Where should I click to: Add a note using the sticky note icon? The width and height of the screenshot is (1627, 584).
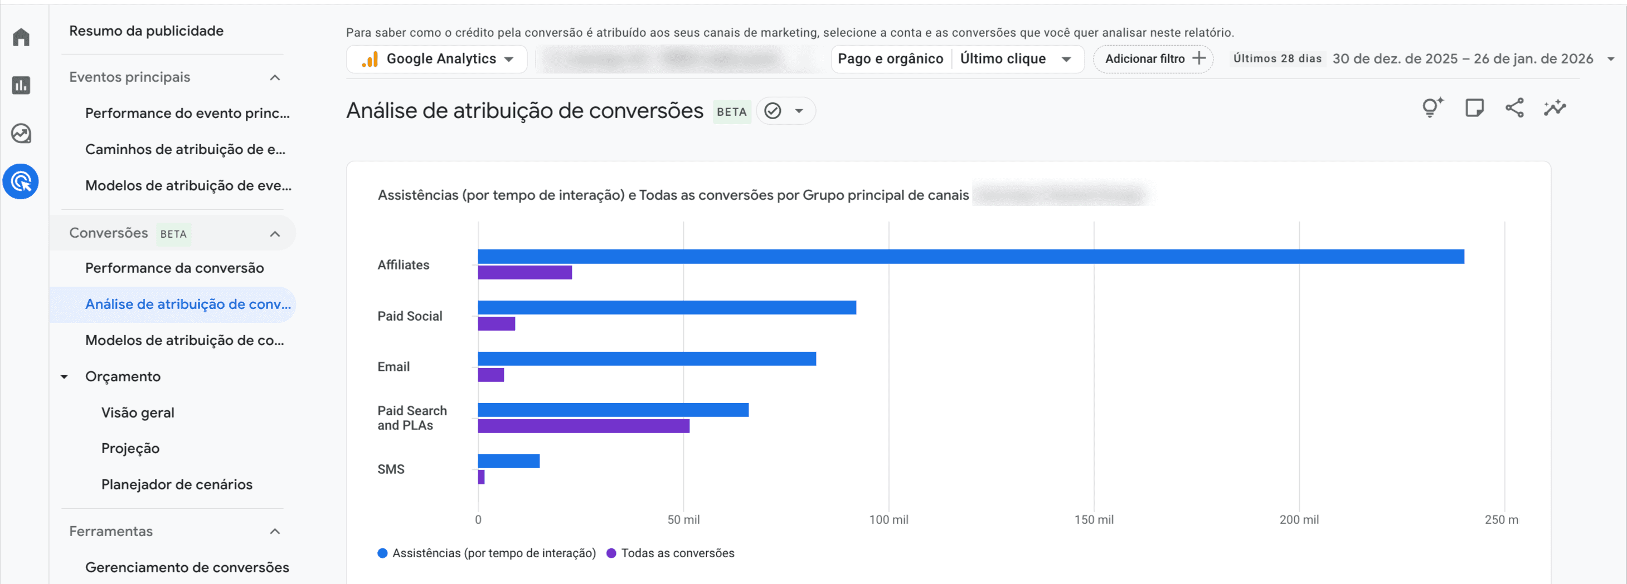(x=1474, y=107)
